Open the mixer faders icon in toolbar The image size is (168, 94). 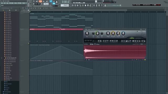click(x=83, y=5)
